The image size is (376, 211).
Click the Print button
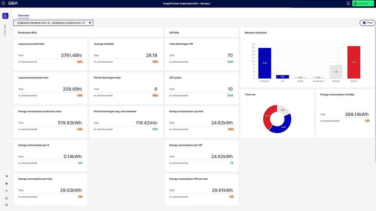367,23
